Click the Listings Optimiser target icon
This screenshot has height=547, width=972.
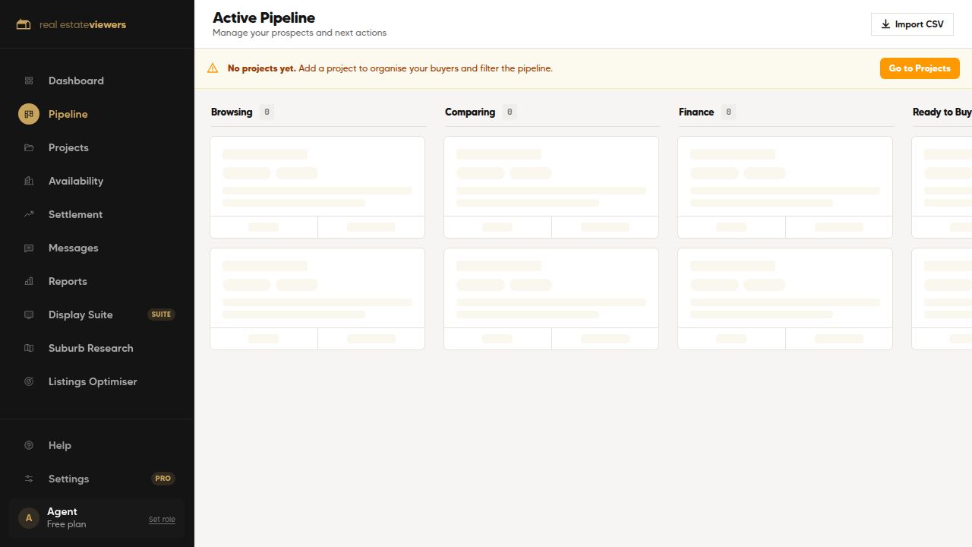tap(29, 381)
